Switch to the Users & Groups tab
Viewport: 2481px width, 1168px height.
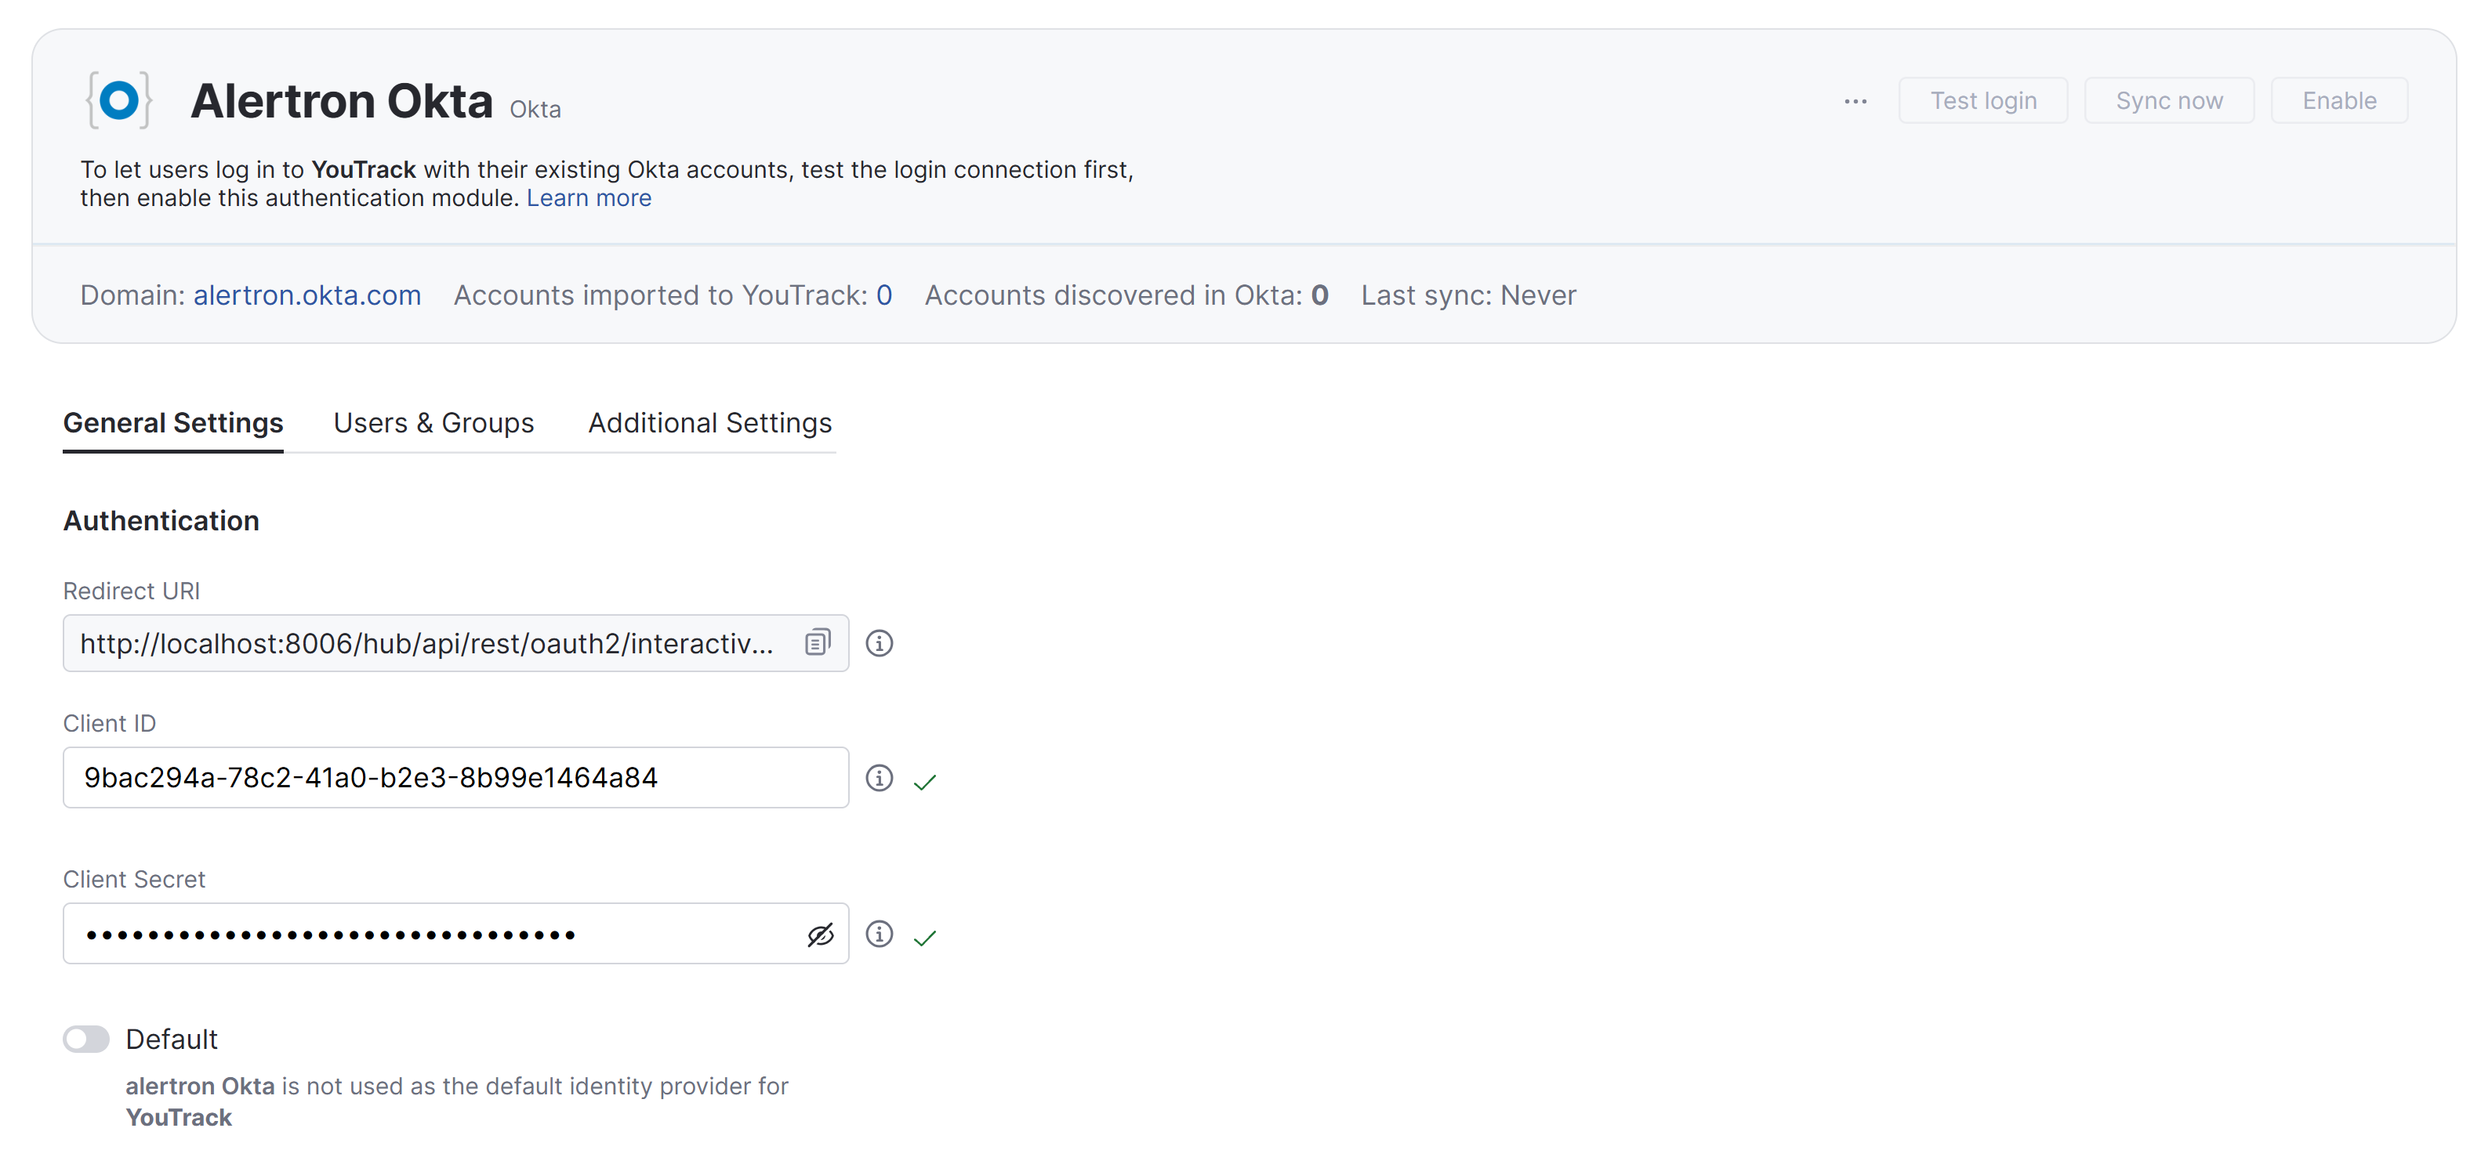pos(433,422)
